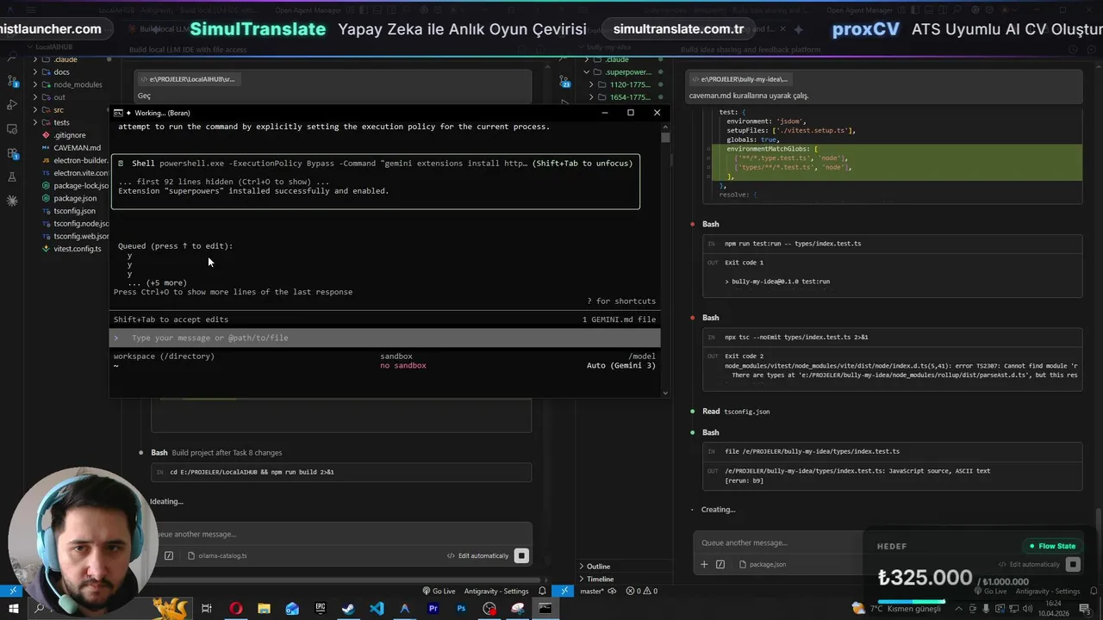Click errors and warnings count in status bar
This screenshot has height=620, width=1103.
[x=642, y=591]
